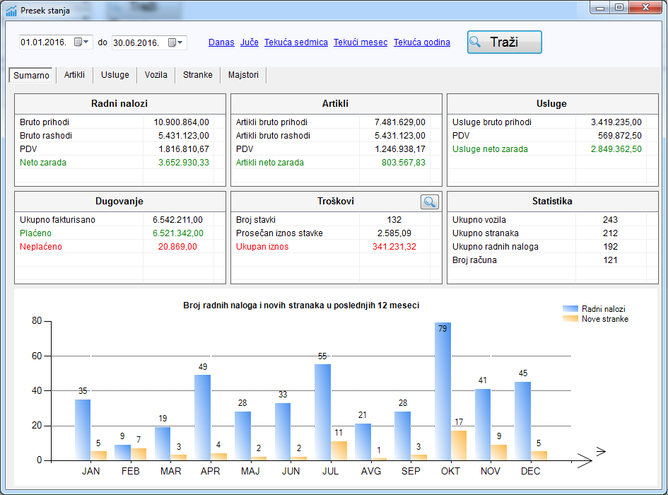Select the Ukupno radnih naloga value 192
The width and height of the screenshot is (668, 495).
pyautogui.click(x=610, y=247)
